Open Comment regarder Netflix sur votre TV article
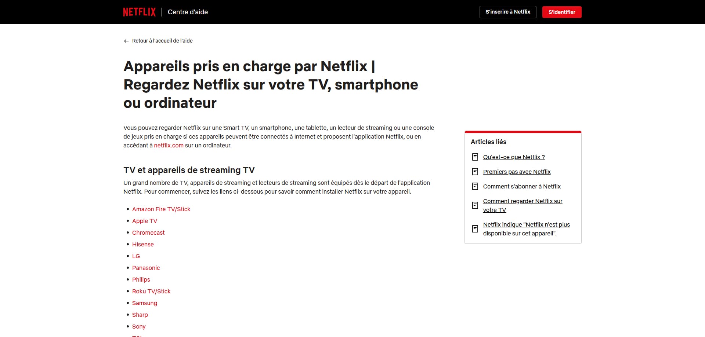 point(523,205)
